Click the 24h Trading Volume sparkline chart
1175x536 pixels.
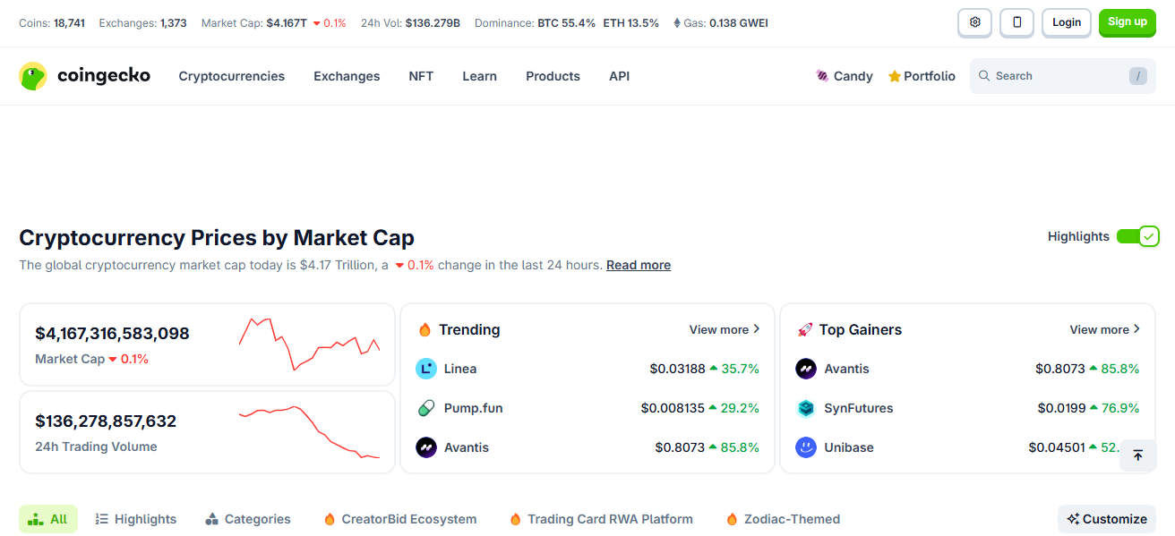point(310,431)
